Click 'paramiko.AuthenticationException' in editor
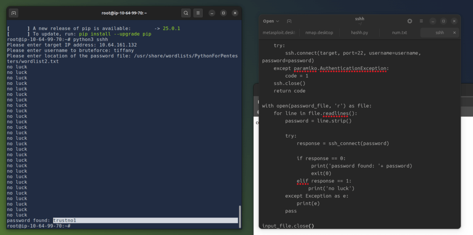Screen dimensions: 473x235 click(341, 68)
